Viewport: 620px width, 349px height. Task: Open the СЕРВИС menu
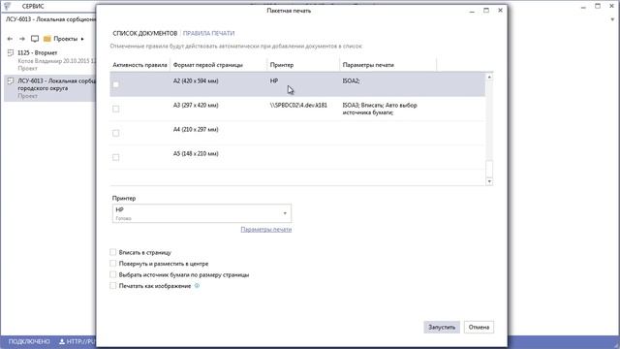click(33, 7)
